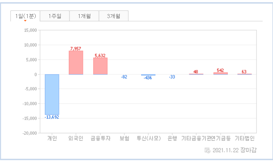
Task: Click the 연기금등 small red bar
Action: 221,73
